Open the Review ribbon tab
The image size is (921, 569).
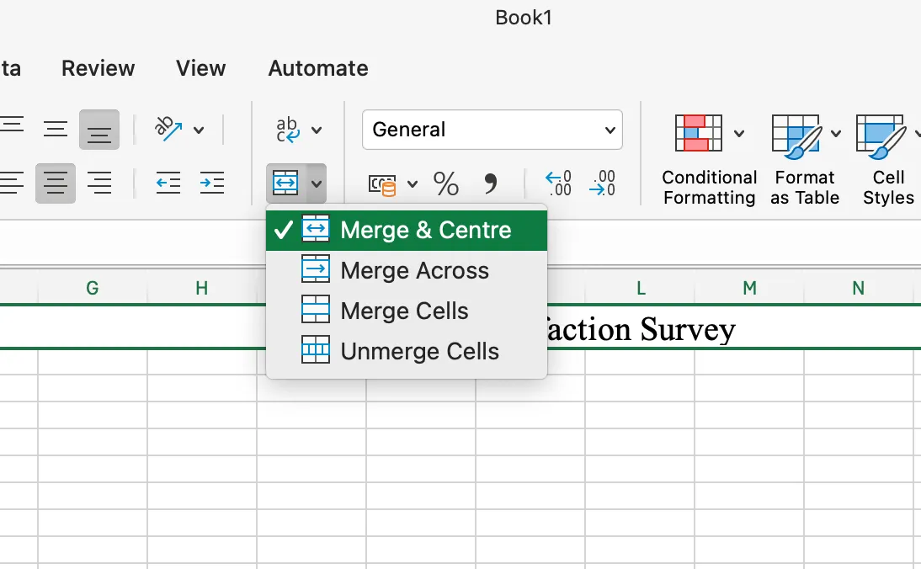pyautogui.click(x=98, y=68)
